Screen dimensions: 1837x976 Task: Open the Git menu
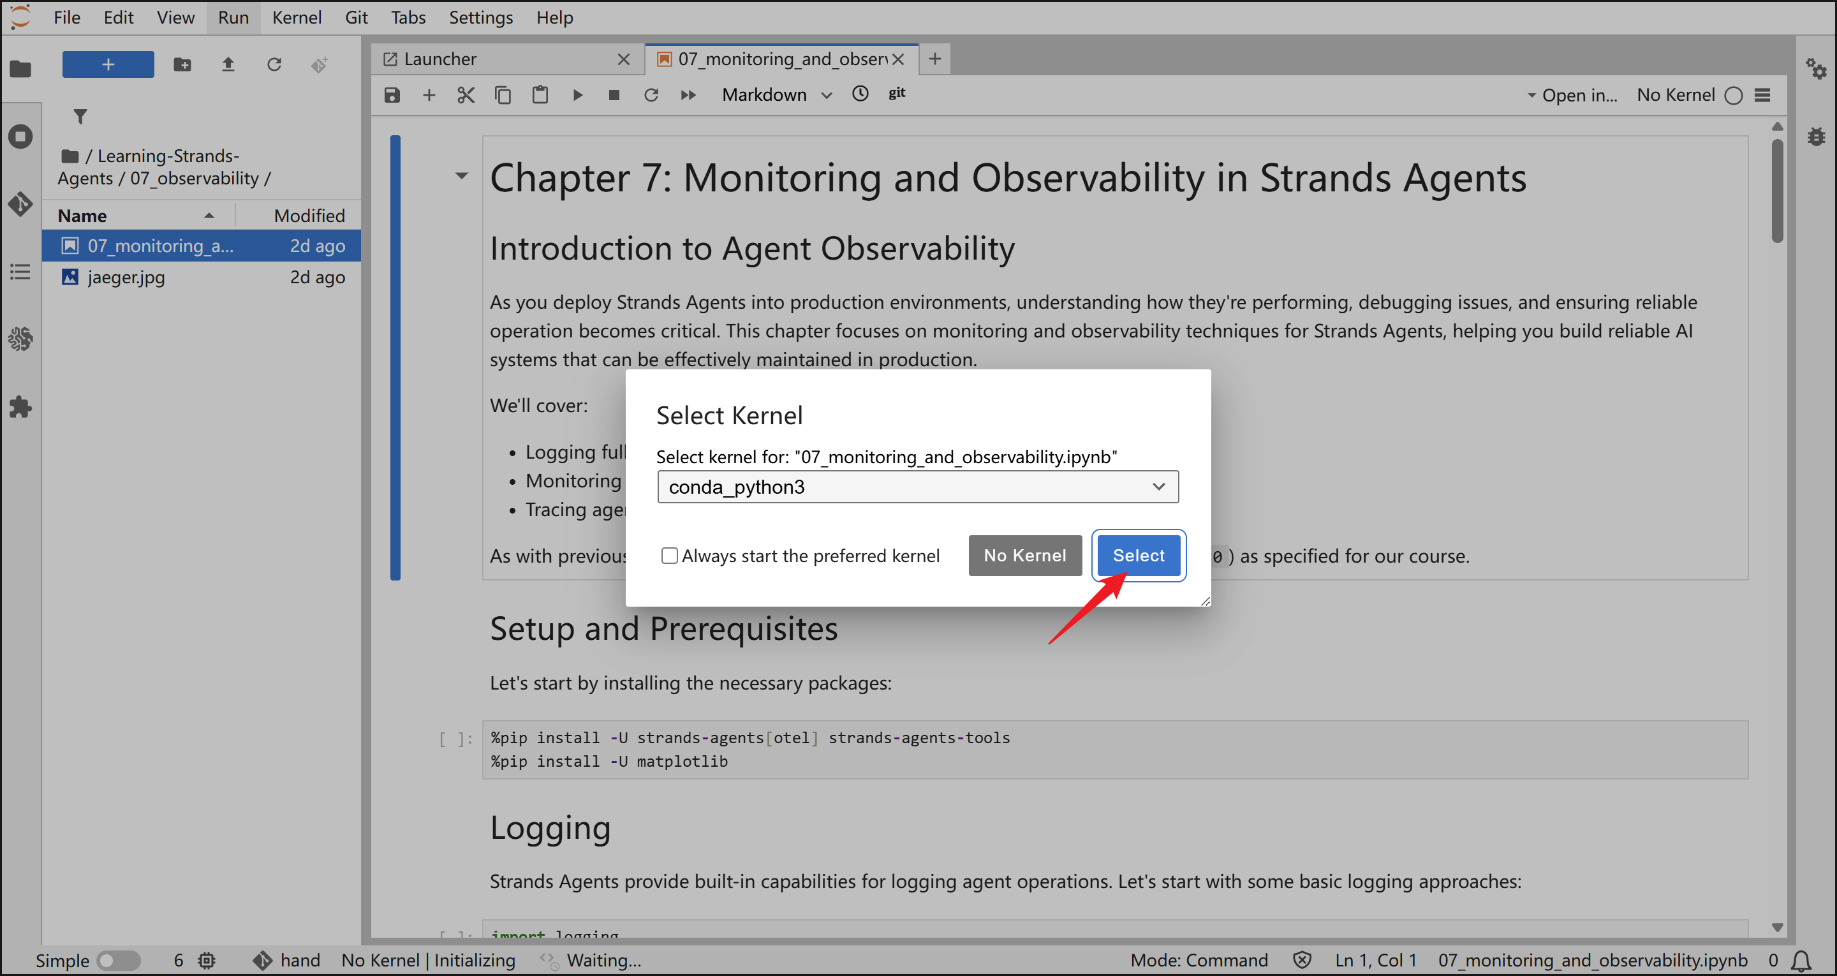pos(357,17)
